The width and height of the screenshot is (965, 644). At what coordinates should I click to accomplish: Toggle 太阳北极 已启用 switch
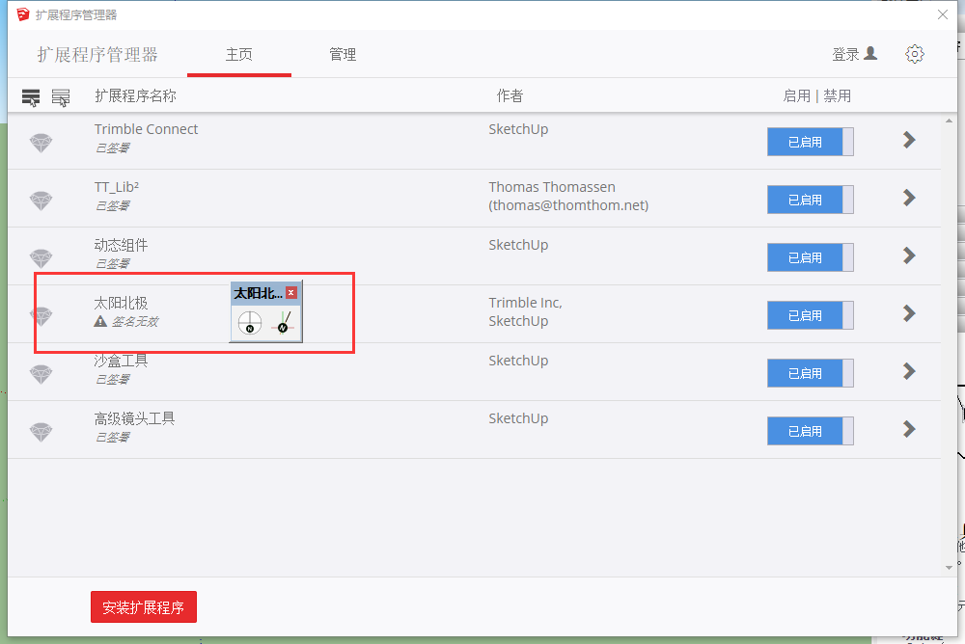[x=810, y=315]
